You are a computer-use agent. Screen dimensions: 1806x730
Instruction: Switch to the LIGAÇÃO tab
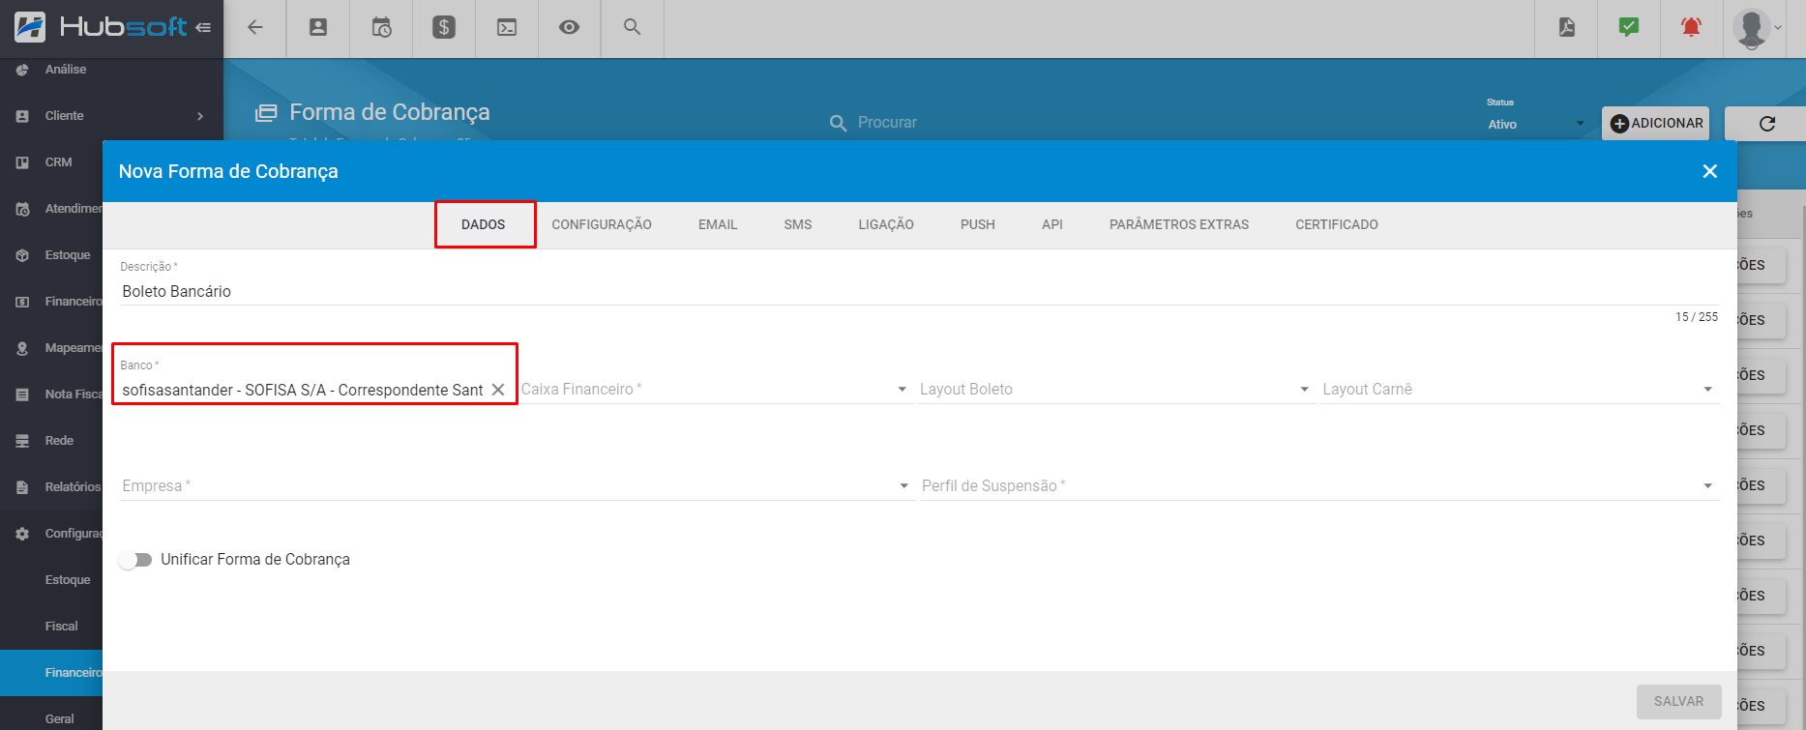pyautogui.click(x=886, y=224)
